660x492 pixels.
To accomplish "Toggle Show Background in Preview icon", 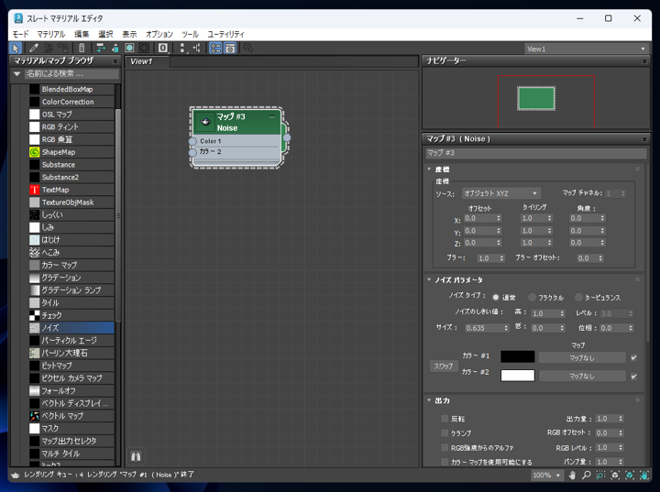I will click(x=144, y=48).
